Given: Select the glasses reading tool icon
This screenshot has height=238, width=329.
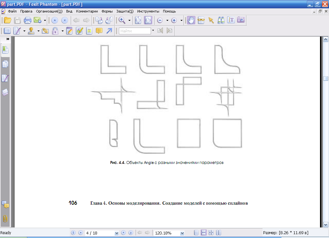Looking at the screenshot, I should (x=201, y=20).
